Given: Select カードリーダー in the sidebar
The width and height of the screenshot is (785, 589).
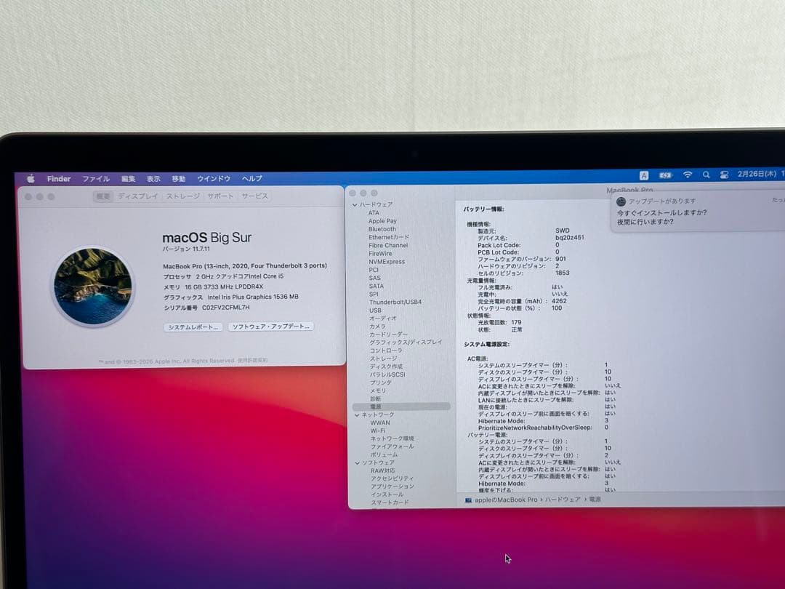Looking at the screenshot, I should [x=388, y=334].
